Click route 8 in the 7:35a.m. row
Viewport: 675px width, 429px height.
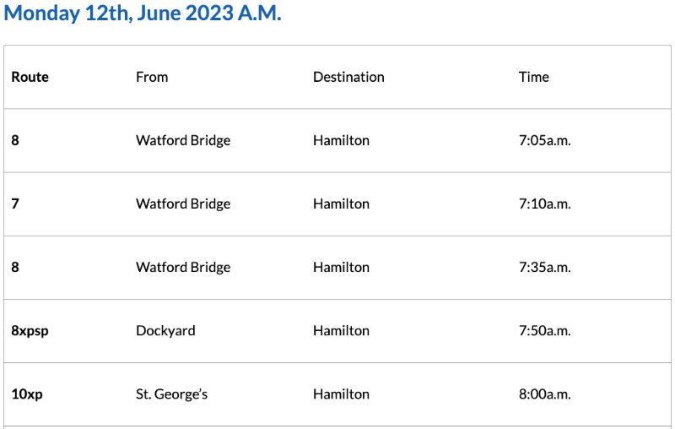(15, 267)
